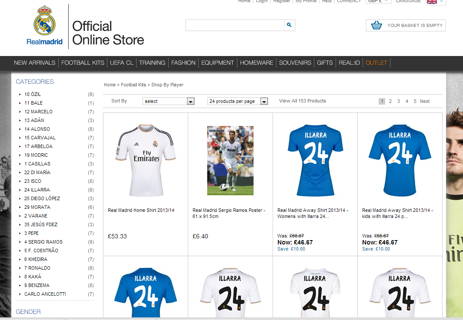
Task: Click the arrow beside 29 MORATA
Action: (20, 208)
